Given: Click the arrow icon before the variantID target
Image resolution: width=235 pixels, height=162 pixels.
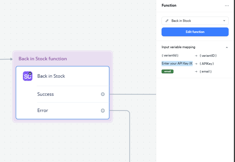Looking at the screenshot, I should [196, 56].
